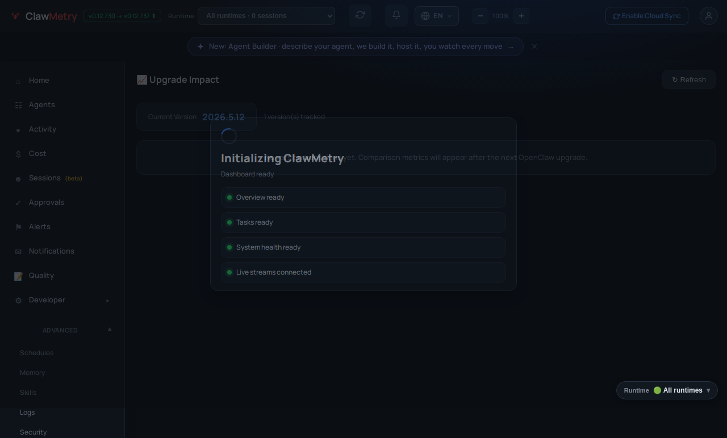Click Current Version 2026.5.12 value

pyautogui.click(x=223, y=117)
